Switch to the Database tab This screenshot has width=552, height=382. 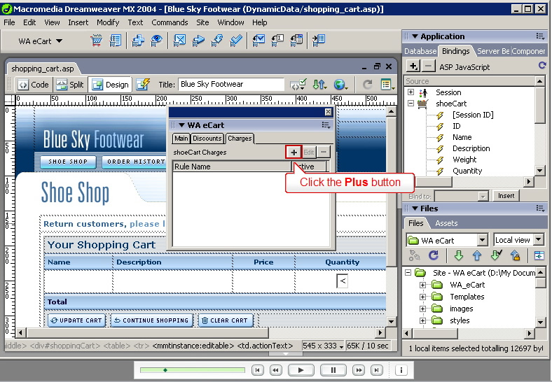tap(420, 51)
